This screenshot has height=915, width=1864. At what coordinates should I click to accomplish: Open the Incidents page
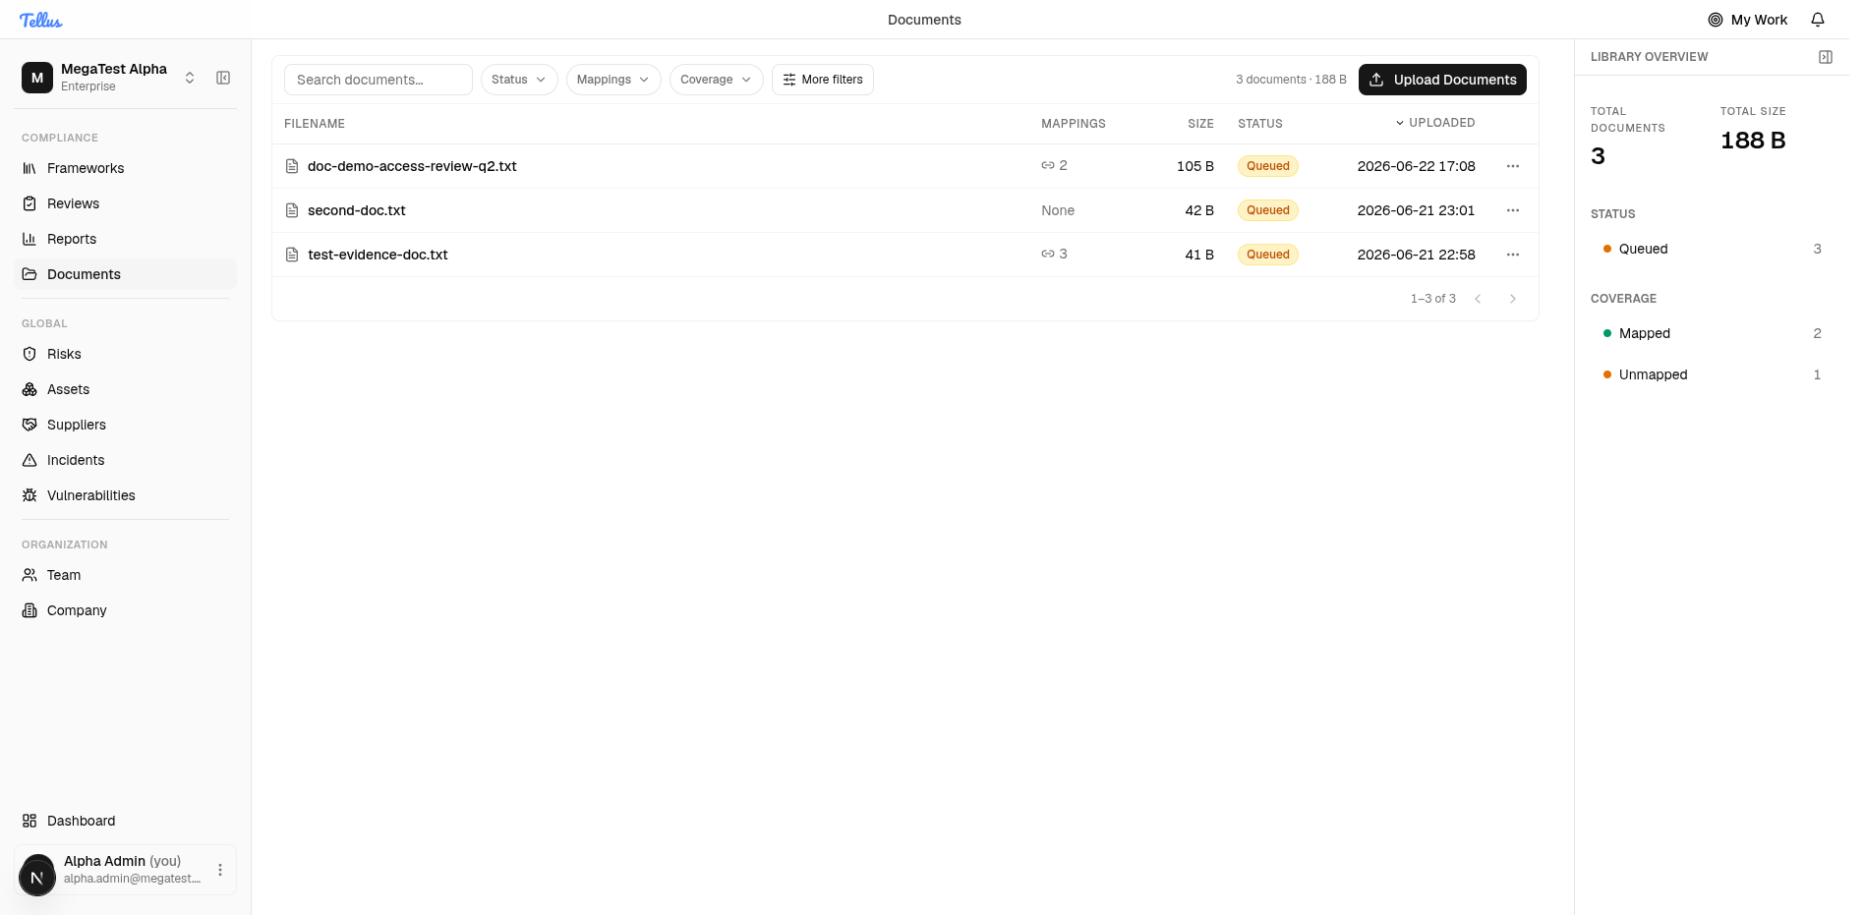pyautogui.click(x=126, y=460)
